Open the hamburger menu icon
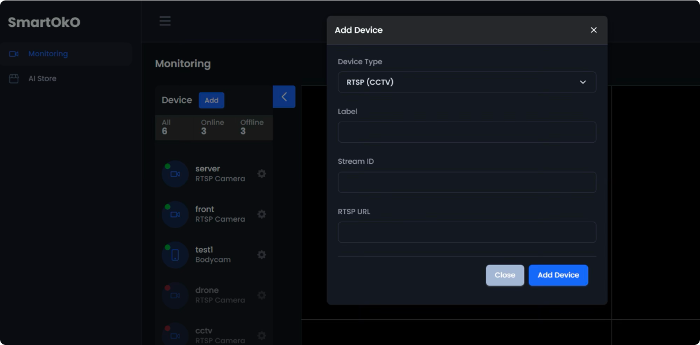The image size is (700, 345). [165, 21]
